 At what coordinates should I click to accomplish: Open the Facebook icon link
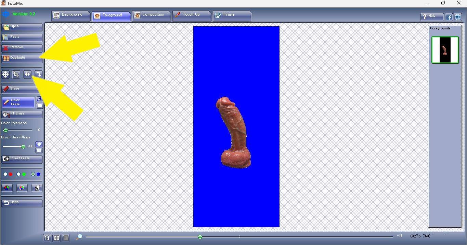click(x=449, y=17)
